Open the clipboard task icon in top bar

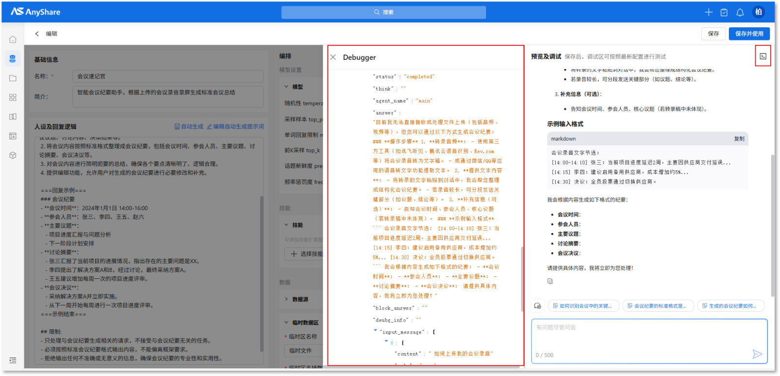tap(724, 12)
